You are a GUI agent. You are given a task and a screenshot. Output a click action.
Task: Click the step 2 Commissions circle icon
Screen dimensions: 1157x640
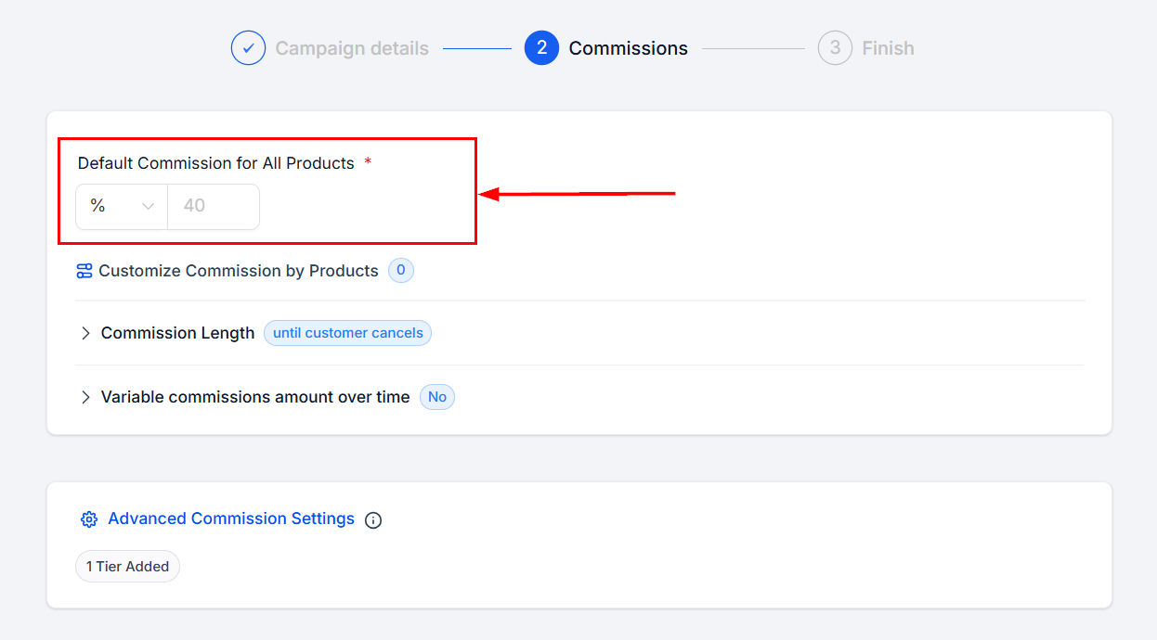pos(541,48)
